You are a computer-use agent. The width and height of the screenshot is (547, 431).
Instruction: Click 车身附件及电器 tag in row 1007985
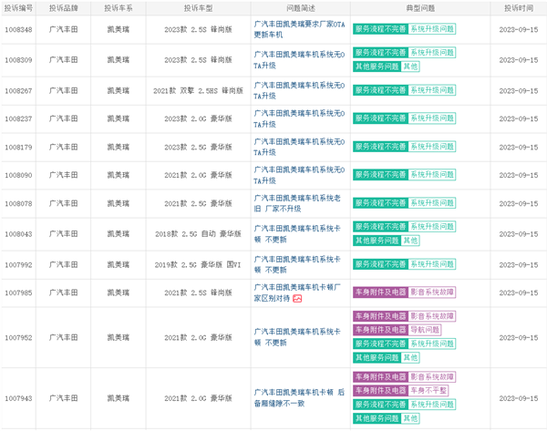(380, 292)
